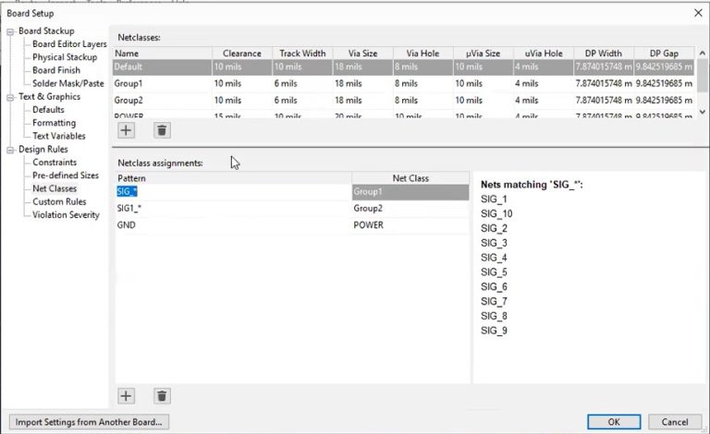Close the Board Setup window
Image resolution: width=710 pixels, height=434 pixels.
pos(697,12)
